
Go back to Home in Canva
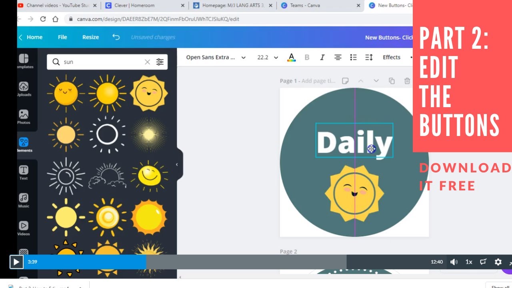tap(30, 37)
